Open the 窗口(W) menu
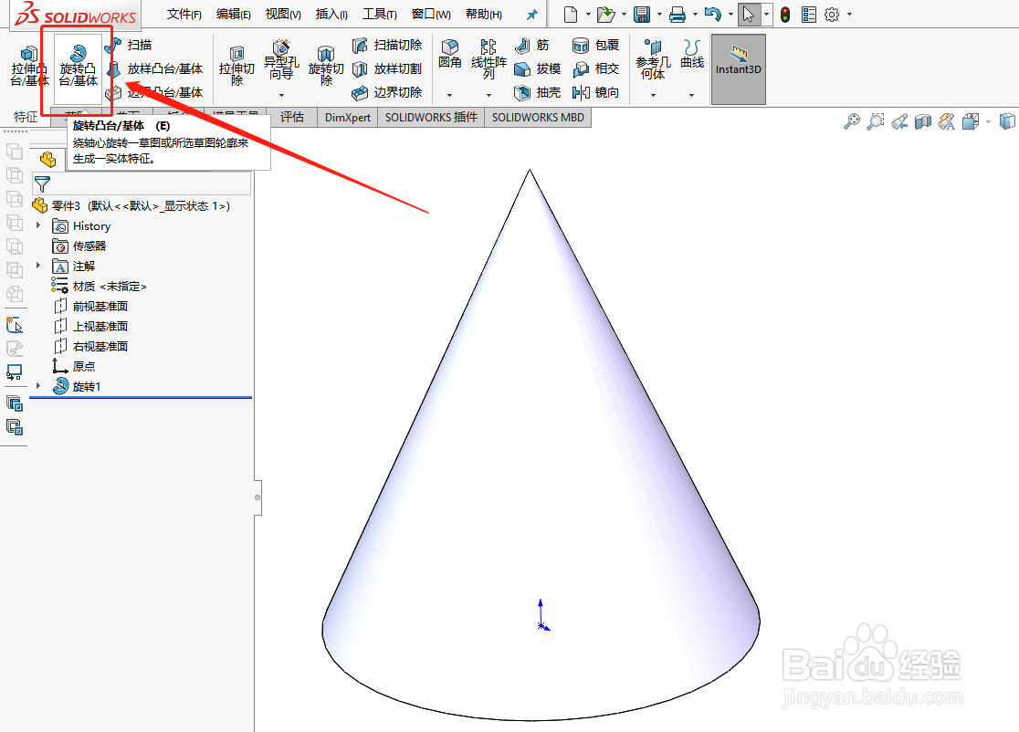 431,15
